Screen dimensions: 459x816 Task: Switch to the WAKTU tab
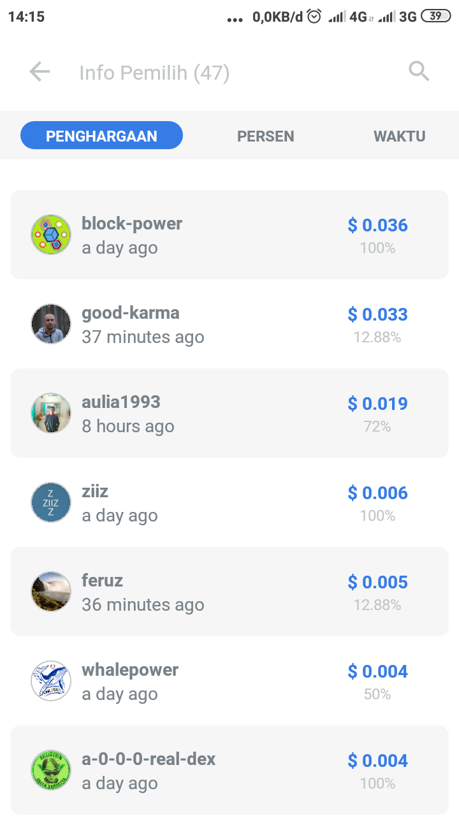pyautogui.click(x=400, y=136)
